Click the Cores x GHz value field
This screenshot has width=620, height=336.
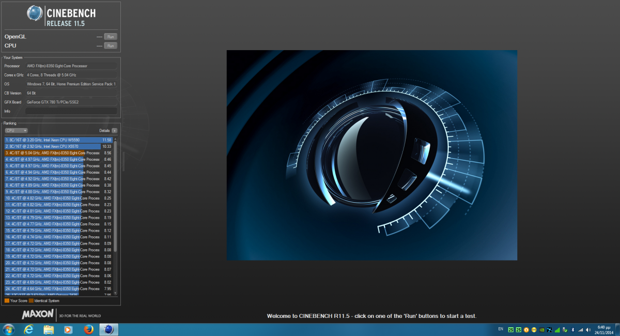click(x=71, y=75)
